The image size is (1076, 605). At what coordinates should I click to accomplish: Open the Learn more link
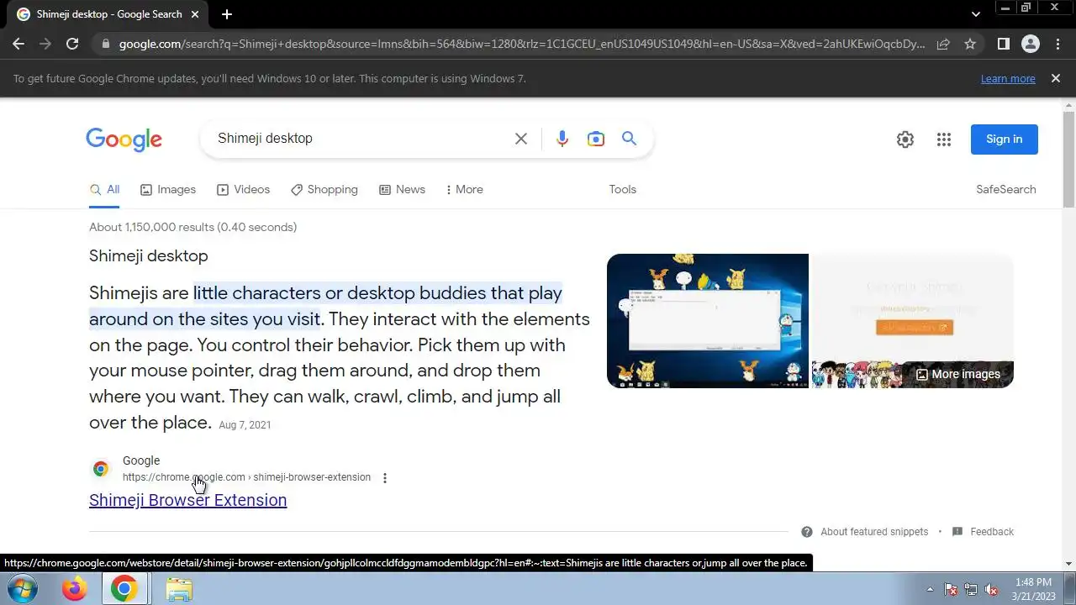click(1008, 78)
